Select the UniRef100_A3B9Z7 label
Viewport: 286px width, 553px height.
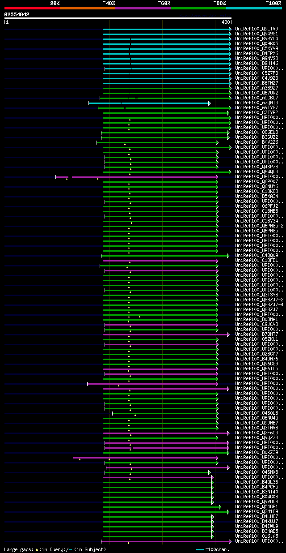tap(257, 88)
